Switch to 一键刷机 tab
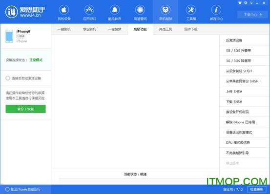 (64, 29)
